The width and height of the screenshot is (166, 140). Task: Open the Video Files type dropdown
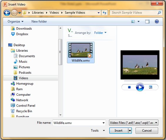134,123
